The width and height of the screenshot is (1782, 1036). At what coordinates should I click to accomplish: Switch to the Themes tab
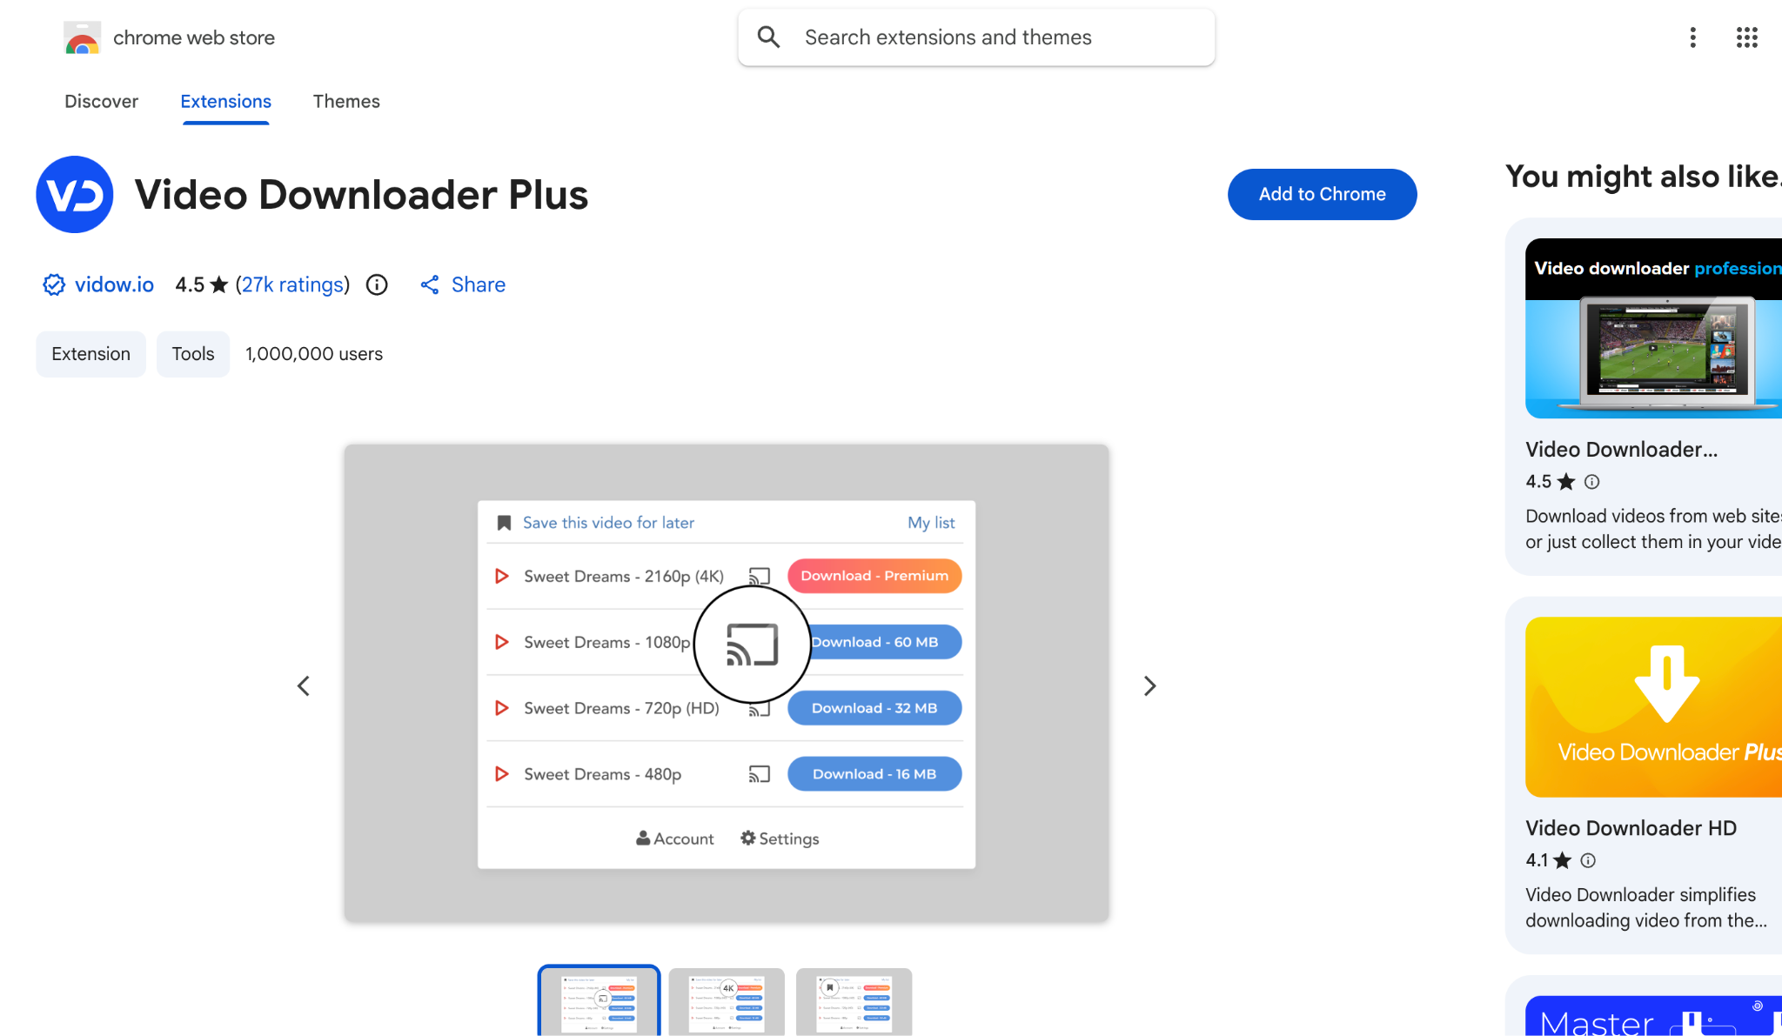click(x=346, y=102)
